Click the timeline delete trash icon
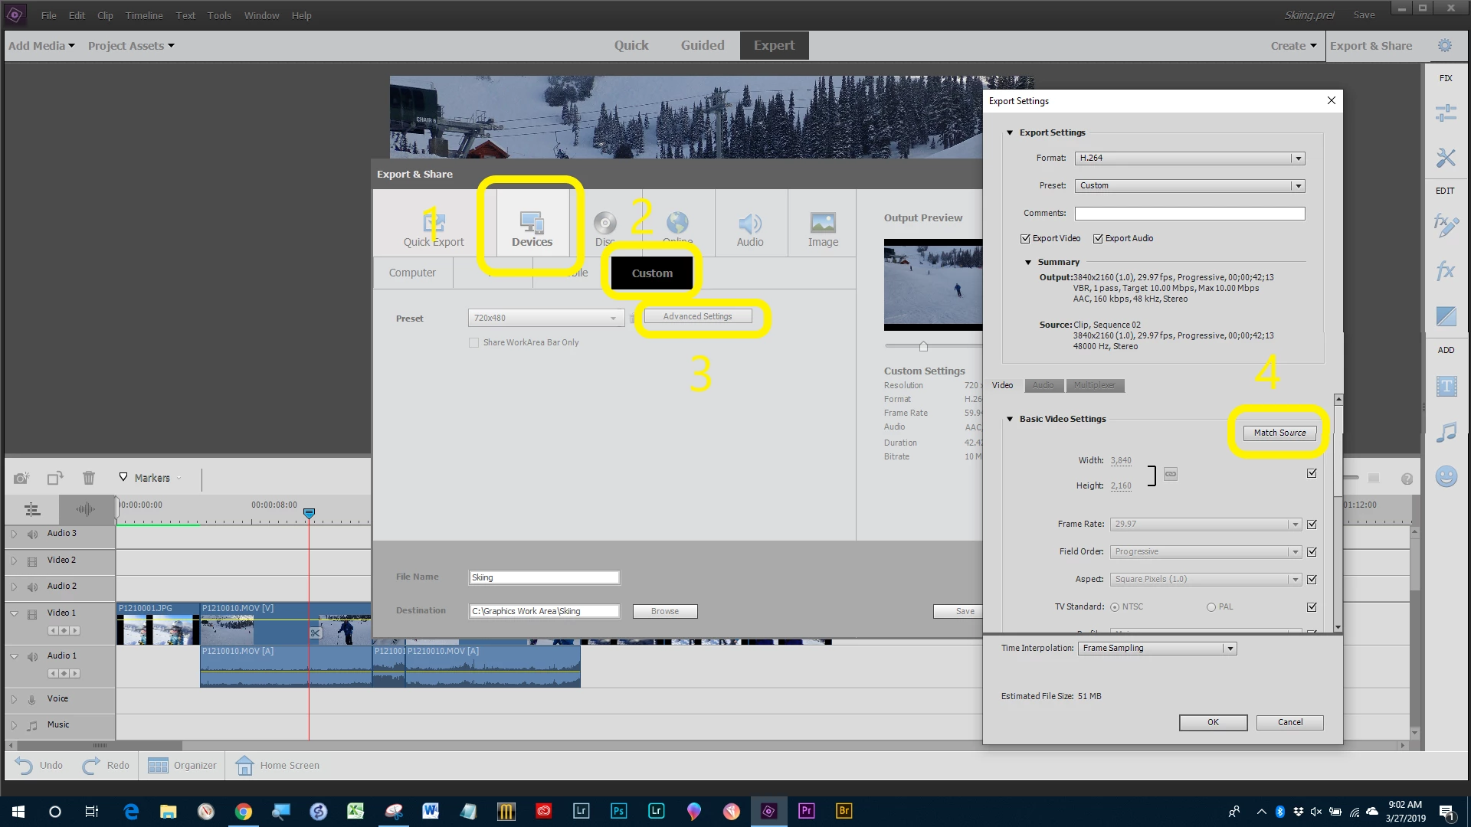1471x827 pixels. [89, 478]
